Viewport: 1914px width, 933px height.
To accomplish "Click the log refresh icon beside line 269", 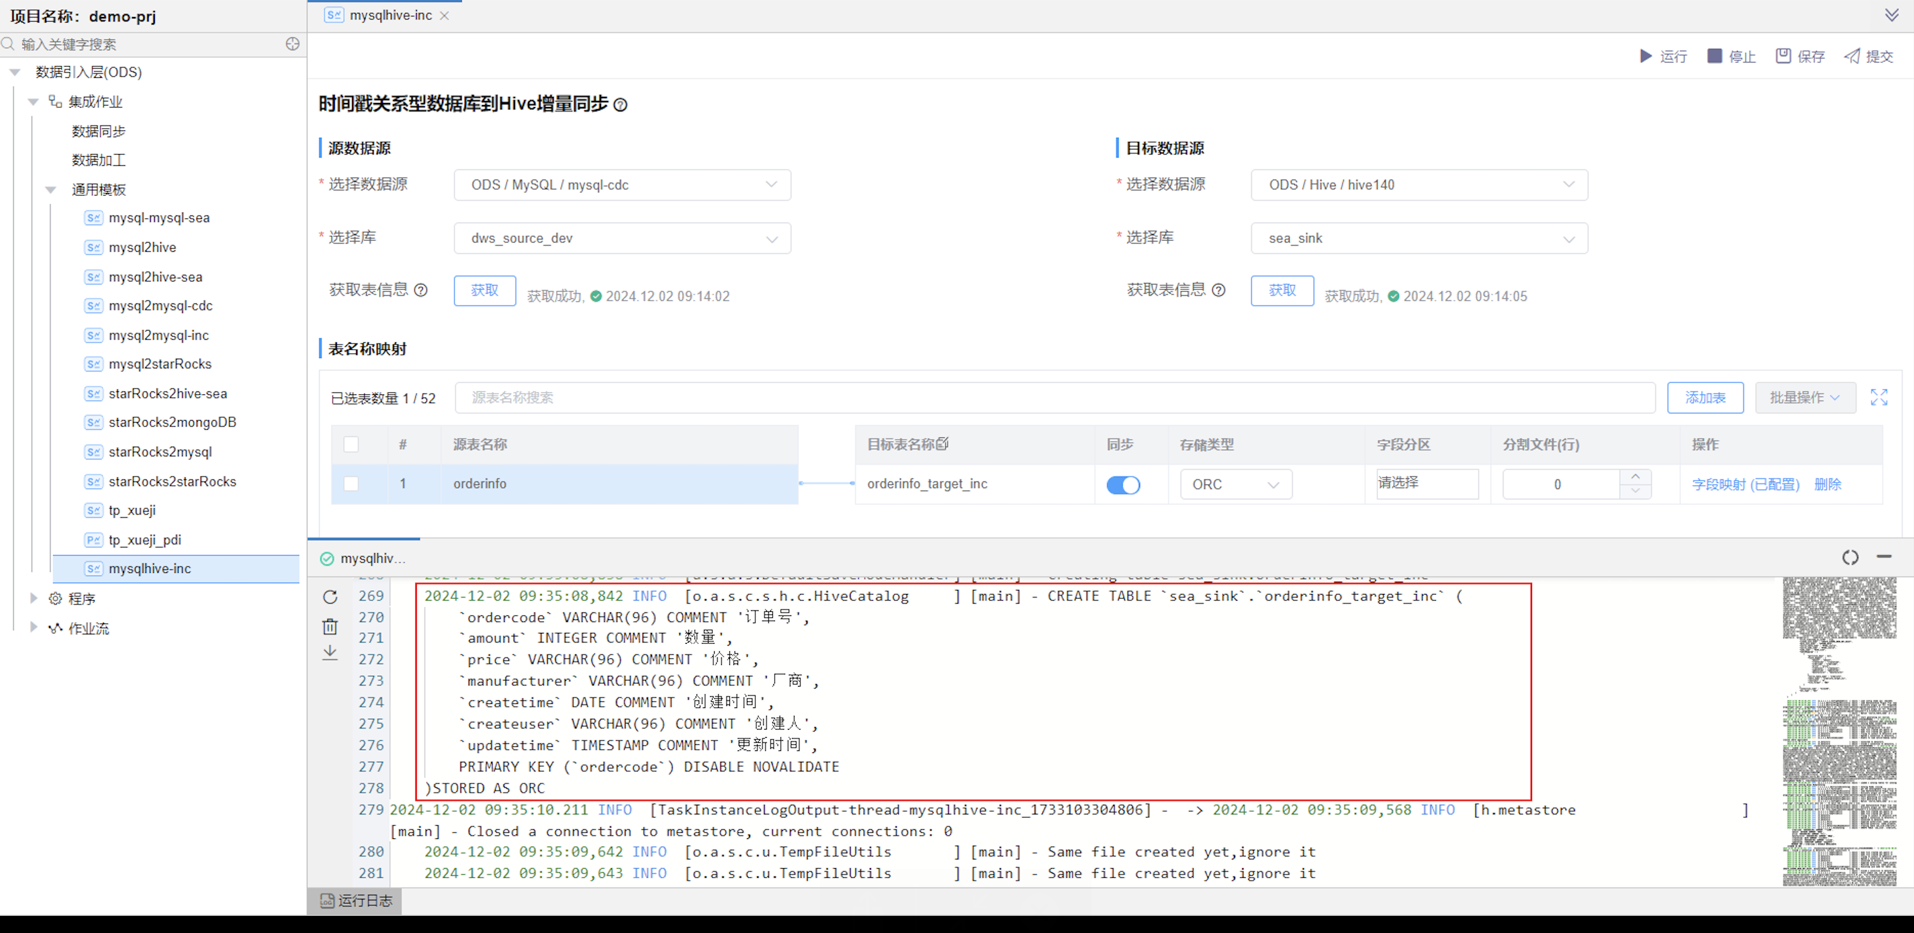I will [x=331, y=597].
